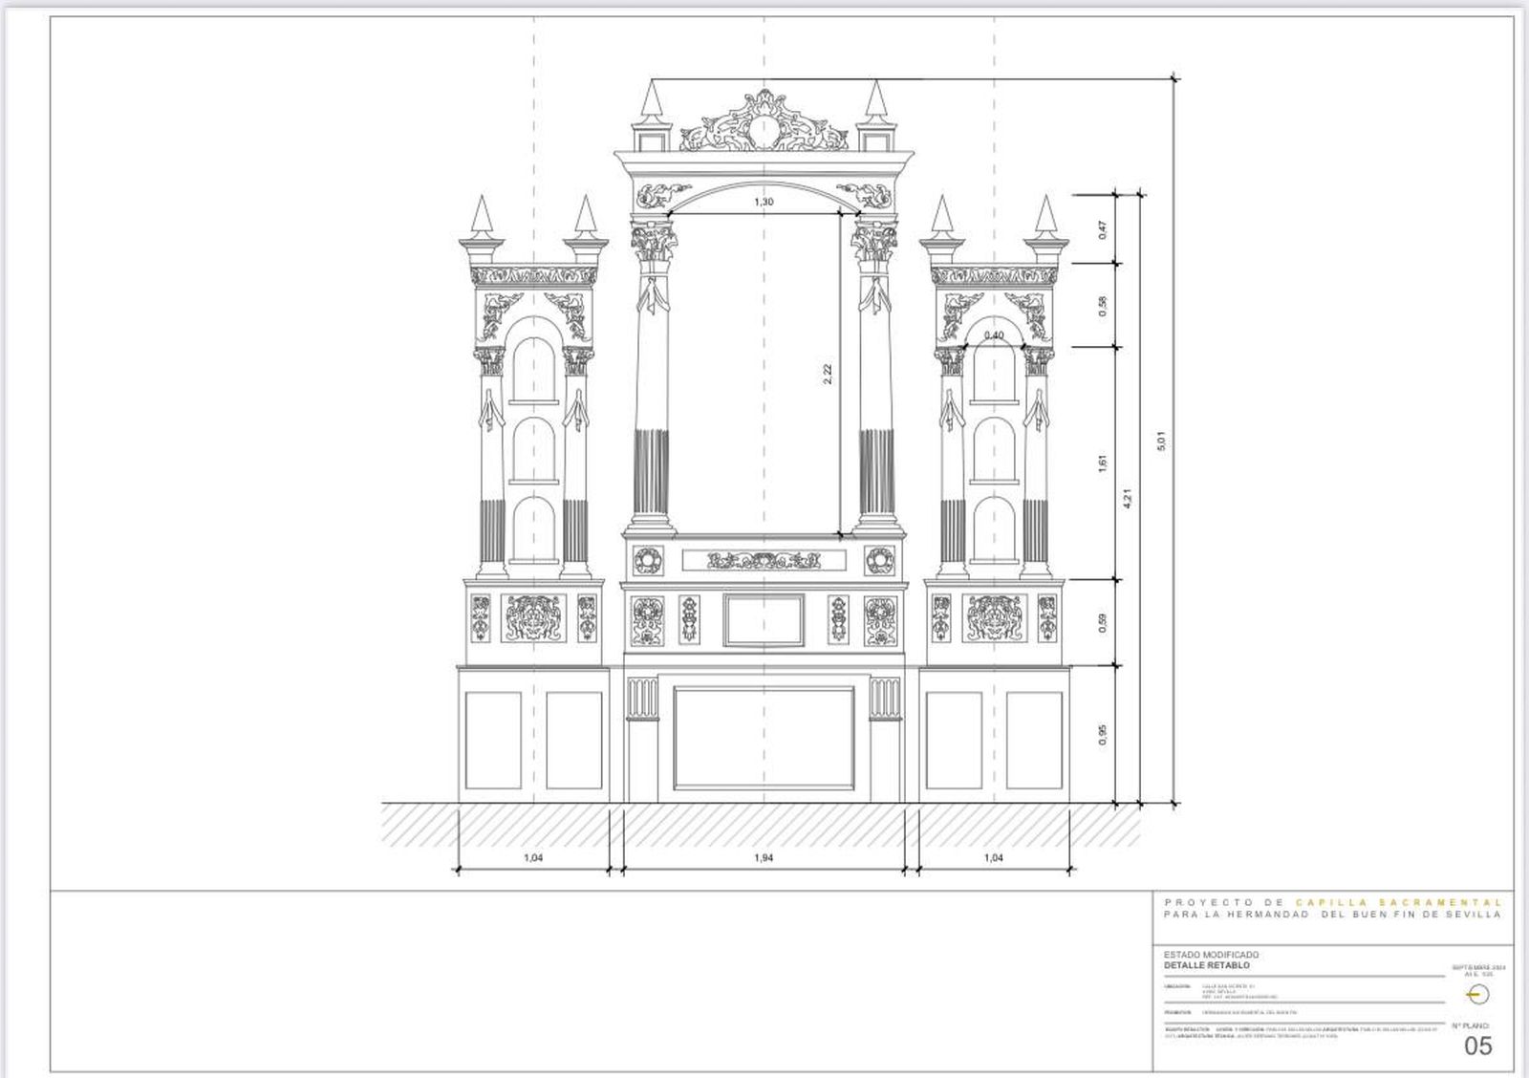Viewport: 1529px width, 1078px height.
Task: Select the north orientation symbol in title block
Action: click(x=1477, y=994)
